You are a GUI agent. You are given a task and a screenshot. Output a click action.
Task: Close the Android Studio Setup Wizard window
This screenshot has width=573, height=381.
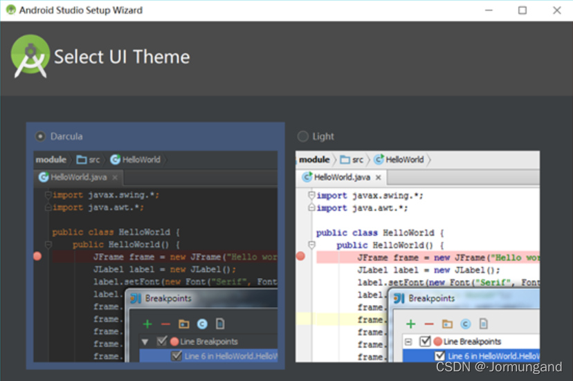pos(556,10)
